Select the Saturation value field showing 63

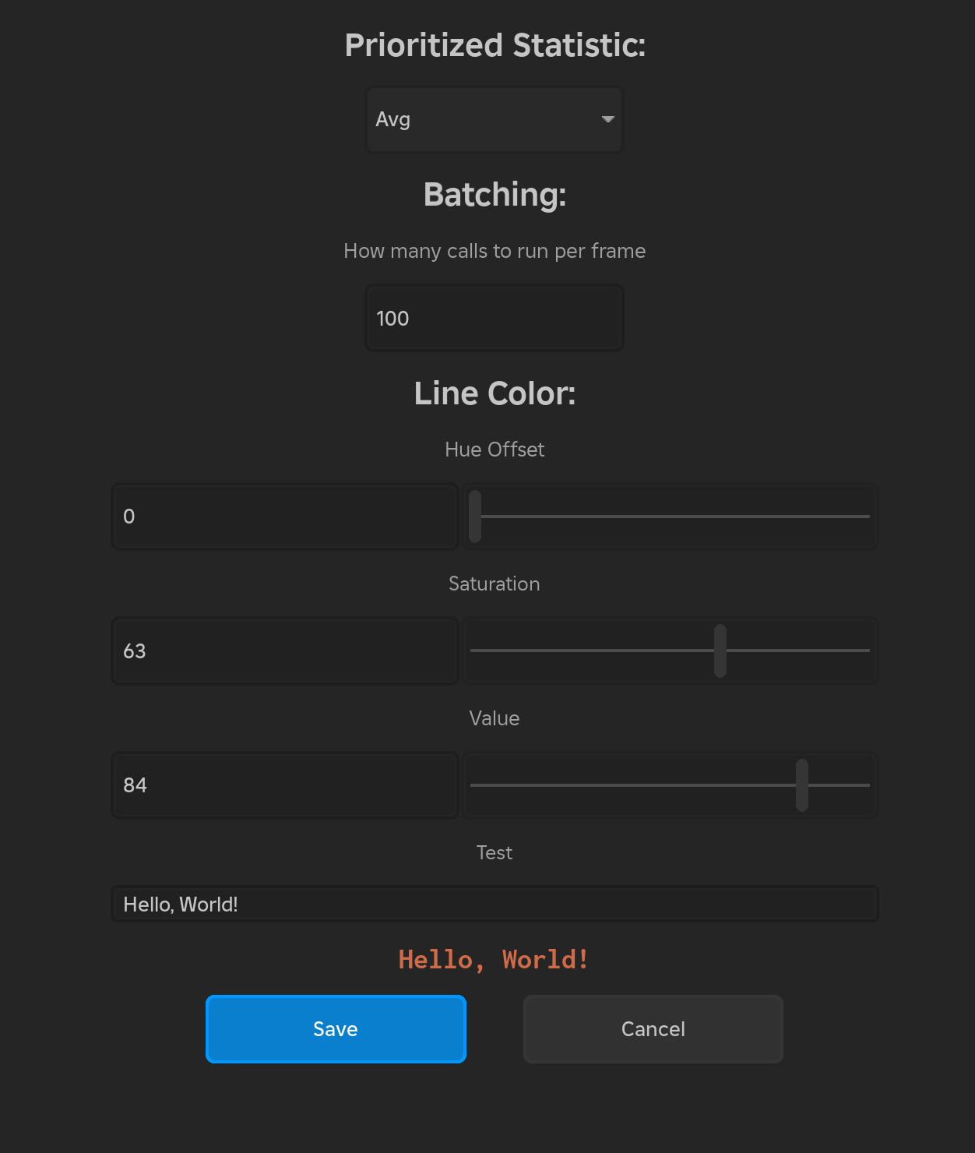[x=284, y=651]
